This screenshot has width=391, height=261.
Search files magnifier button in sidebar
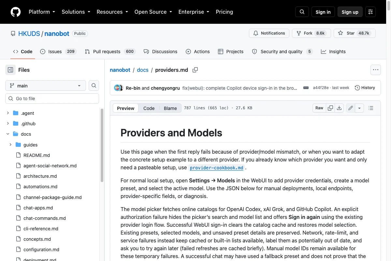point(94,85)
